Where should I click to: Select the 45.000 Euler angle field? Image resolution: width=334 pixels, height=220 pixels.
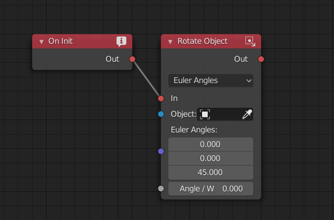[x=211, y=172]
